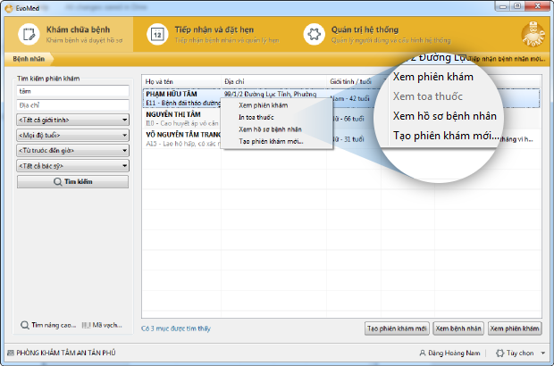Click the Địa chỉ address input field
This screenshot has height=366, width=554.
72,105
